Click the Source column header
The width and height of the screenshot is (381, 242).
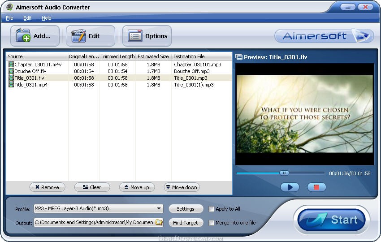click(x=37, y=56)
